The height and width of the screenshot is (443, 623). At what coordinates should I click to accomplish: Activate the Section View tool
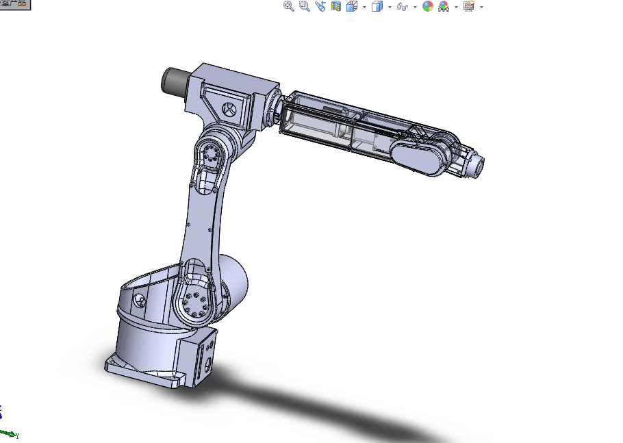(x=336, y=6)
